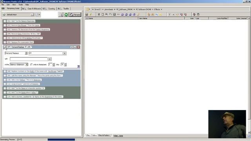Open the Find and Replace action type dropdown
Image resolution: width=251 pixels, height=141 pixels.
tap(16, 53)
